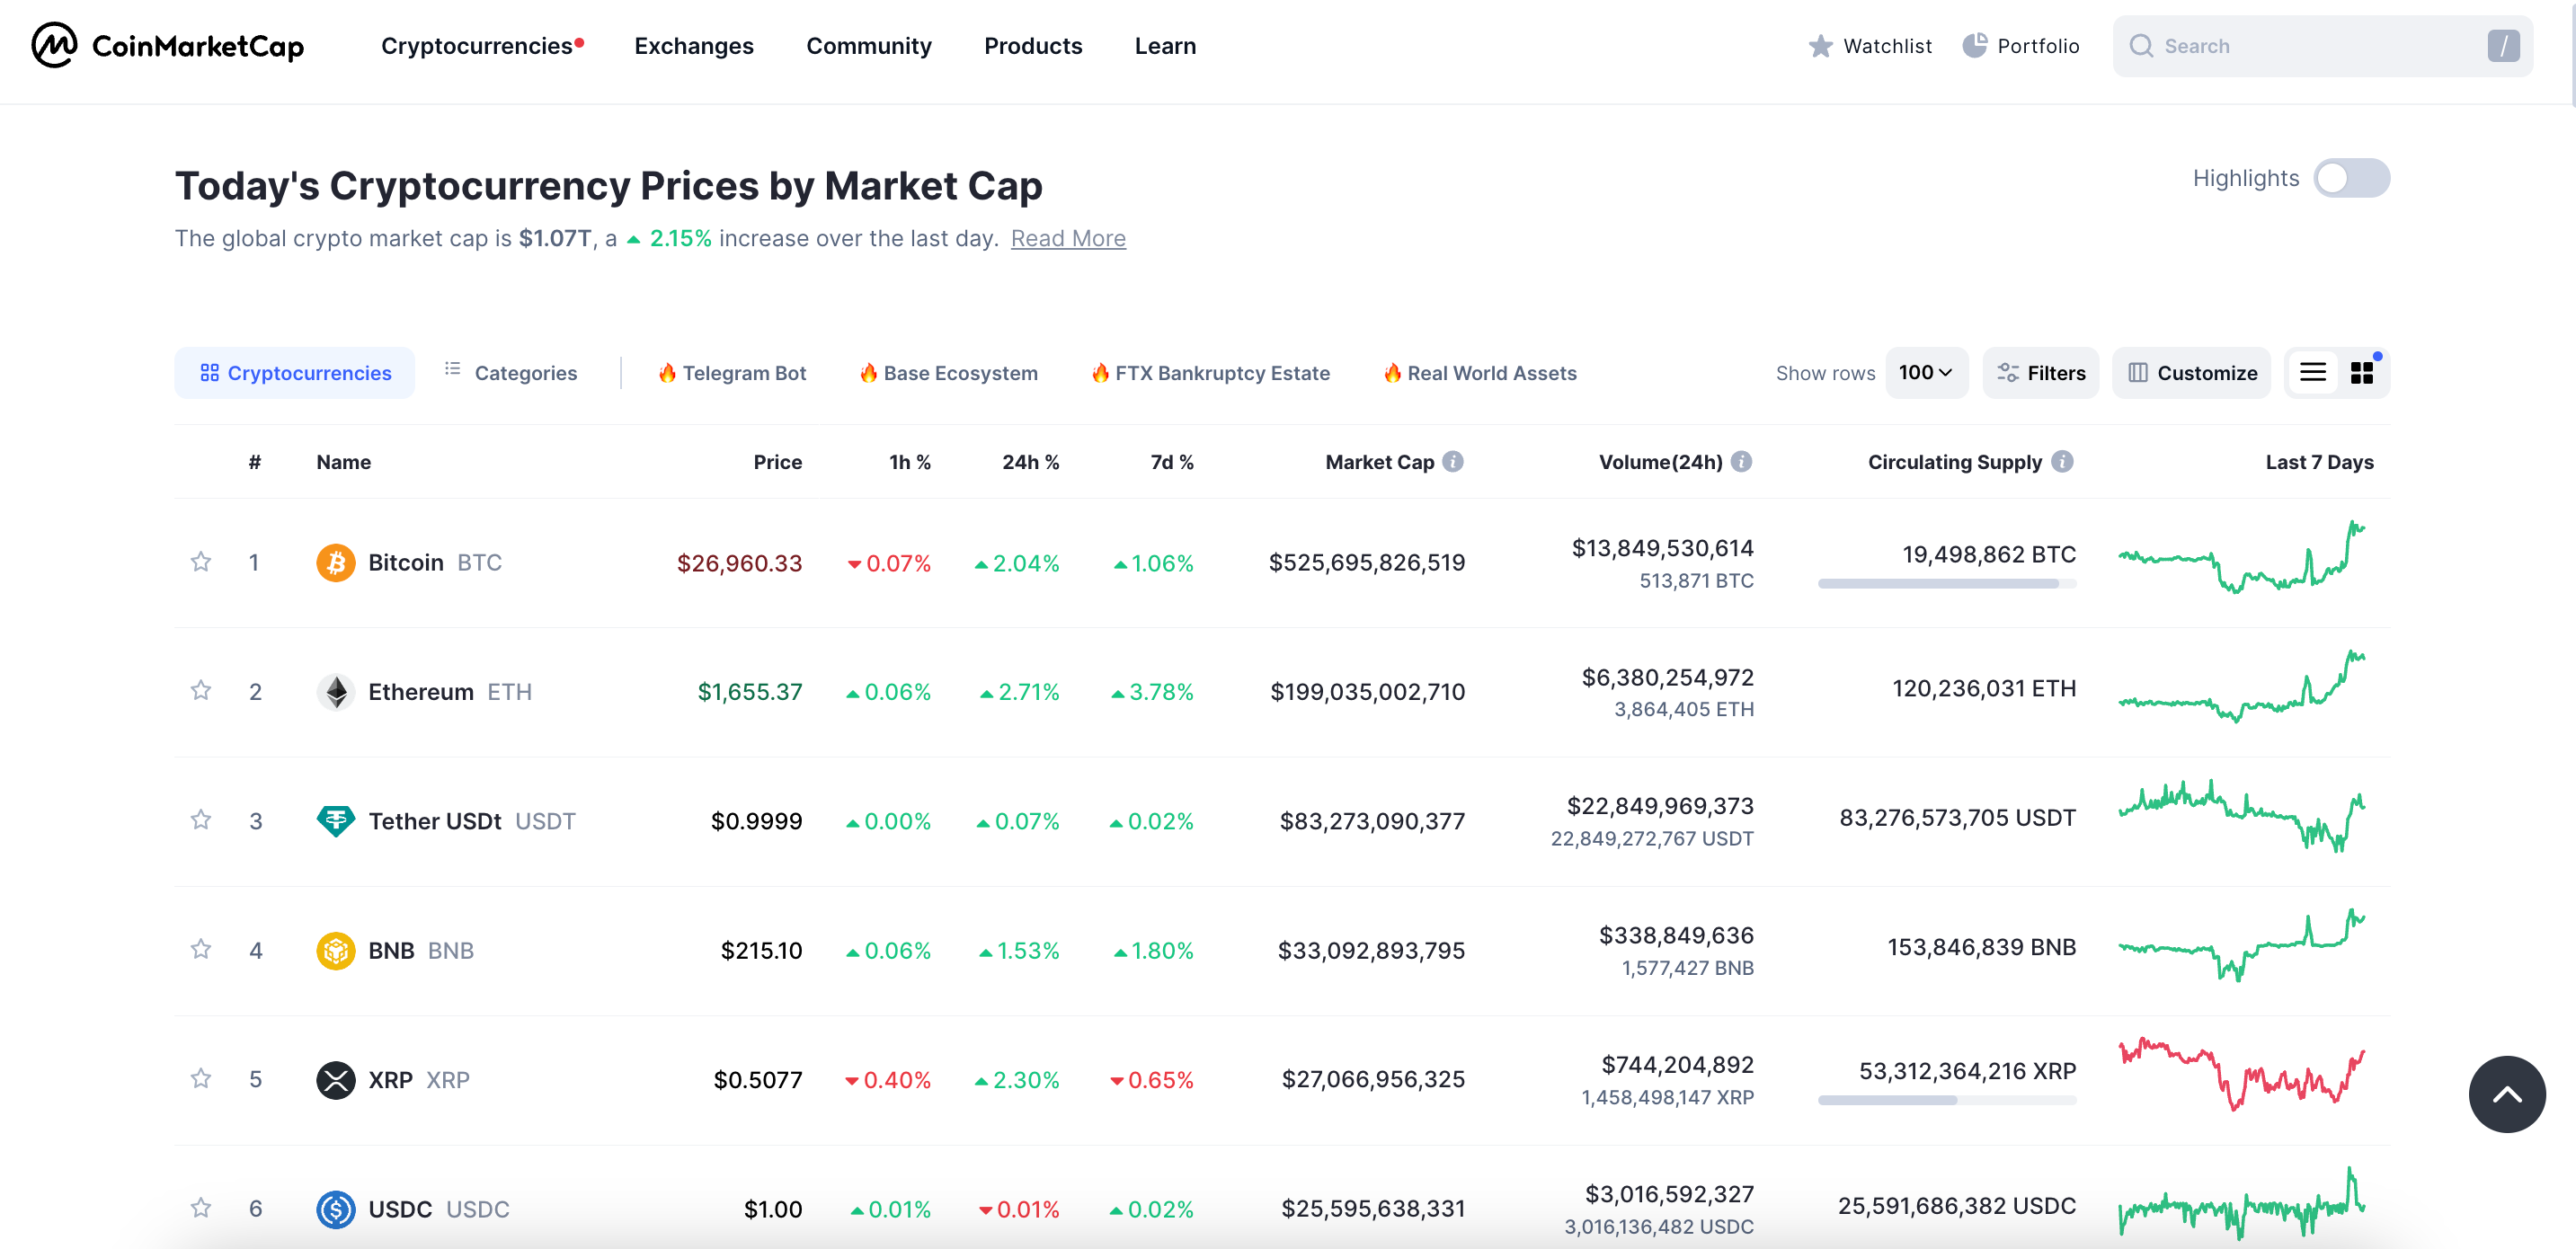
Task: Open the Community nav menu
Action: 868,46
